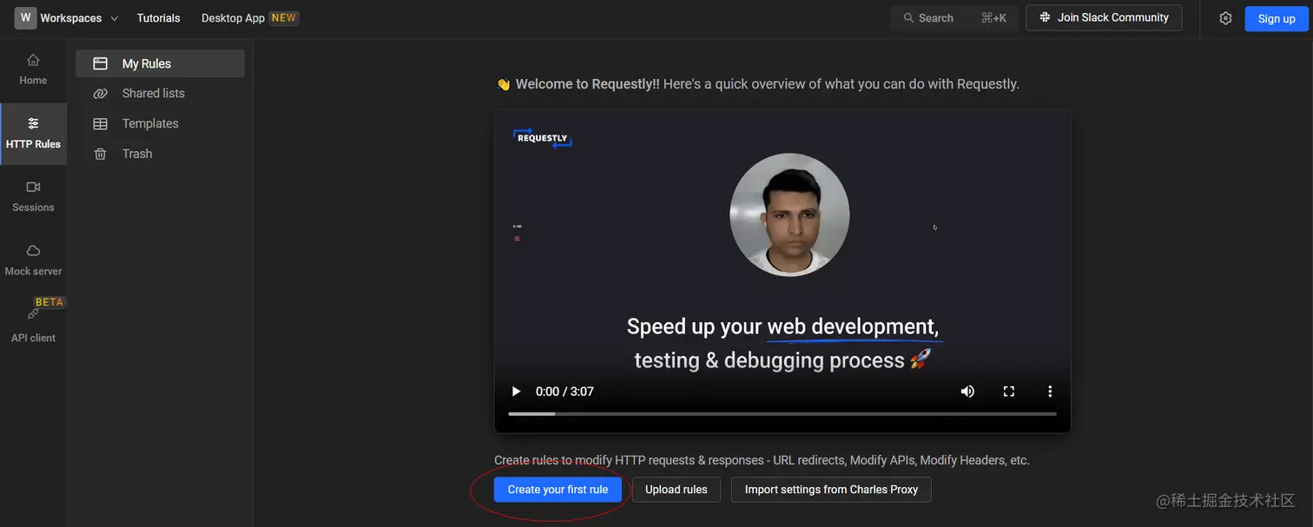Image resolution: width=1313 pixels, height=527 pixels.
Task: Select HTTP Rules in the sidebar
Action: coord(33,134)
